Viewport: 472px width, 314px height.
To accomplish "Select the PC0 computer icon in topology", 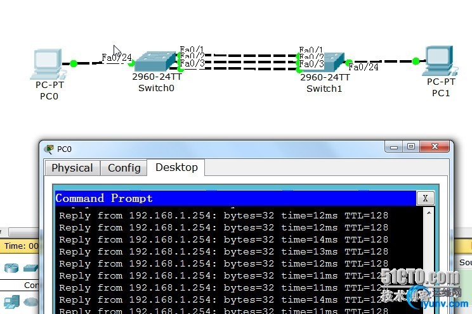I will click(x=48, y=64).
